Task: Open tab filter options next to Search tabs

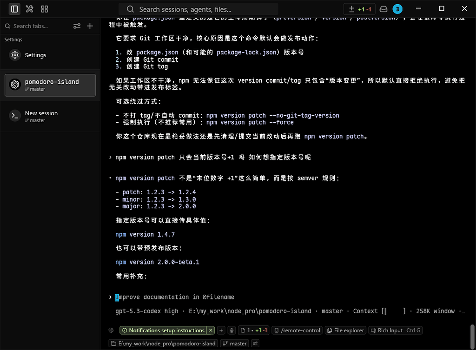Action: click(77, 26)
